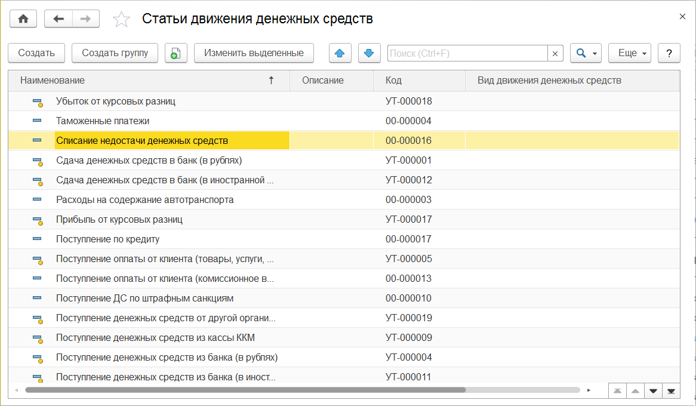Select the Таможенные платежи row
Screen dimensions: 696x406
coord(103,121)
